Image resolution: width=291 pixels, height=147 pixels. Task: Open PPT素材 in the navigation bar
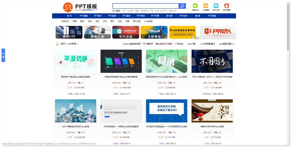(127, 16)
